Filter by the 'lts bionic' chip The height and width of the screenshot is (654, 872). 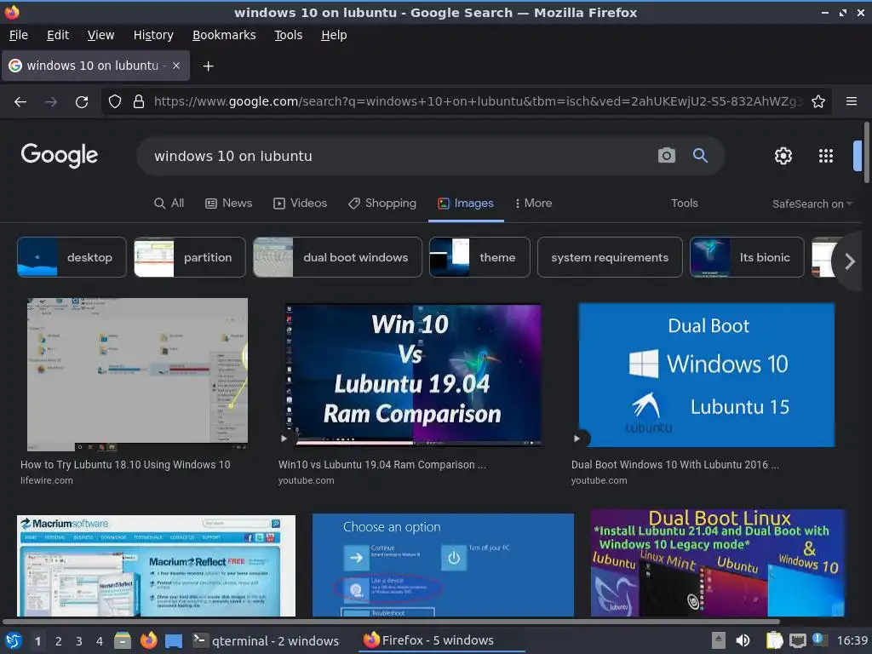[747, 257]
